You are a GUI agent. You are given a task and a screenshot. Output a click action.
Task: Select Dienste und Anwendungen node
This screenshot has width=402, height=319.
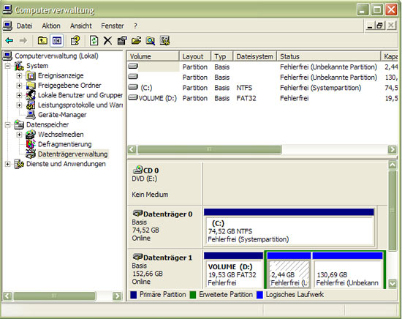[66, 164]
